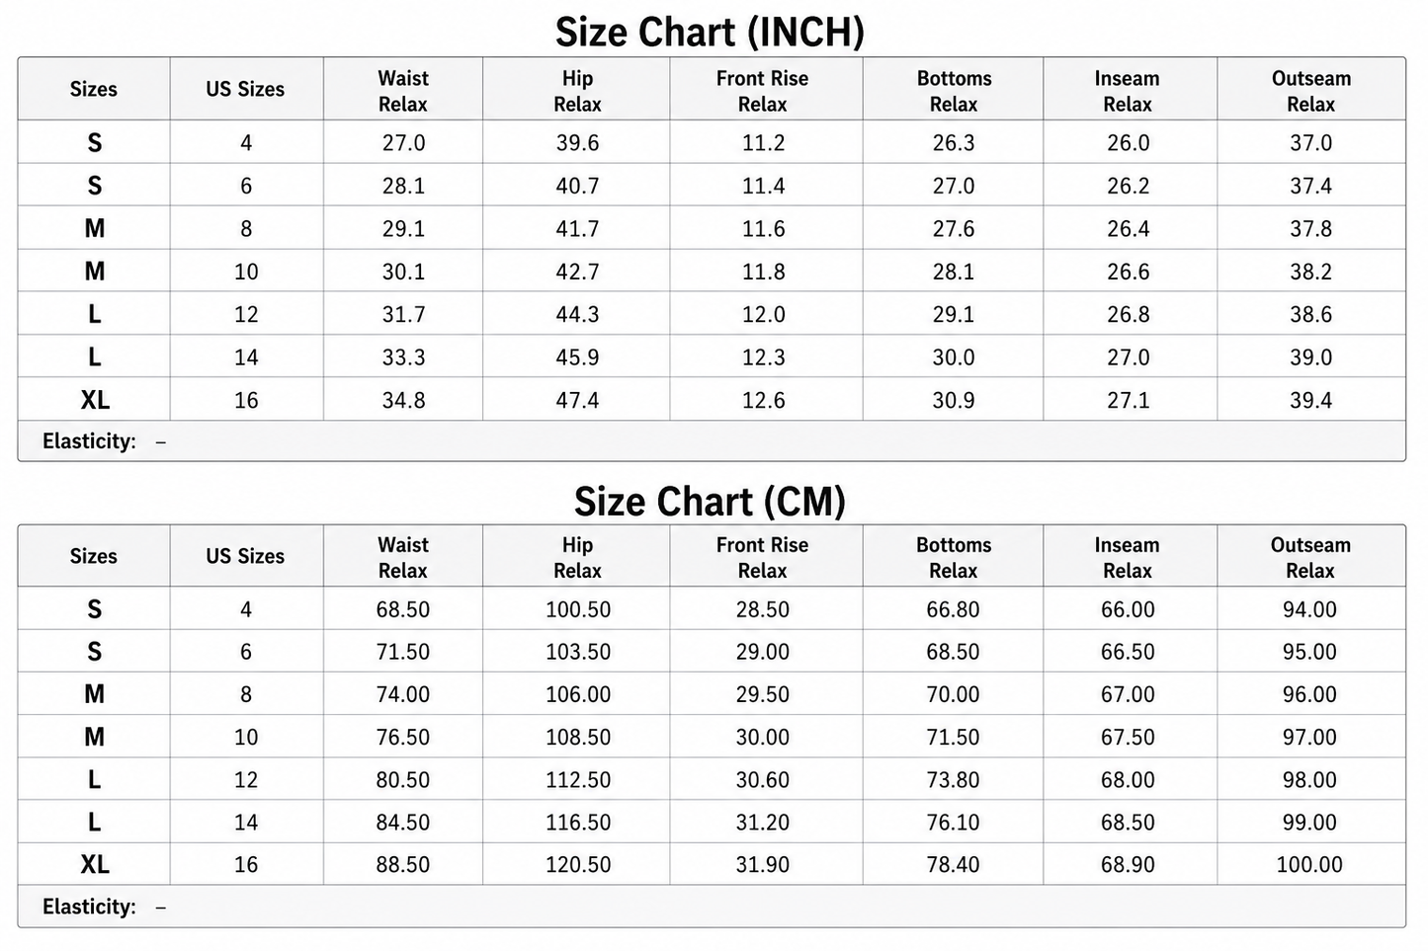Click the 39.4 outseam value
This screenshot has width=1428, height=951.
(1310, 400)
